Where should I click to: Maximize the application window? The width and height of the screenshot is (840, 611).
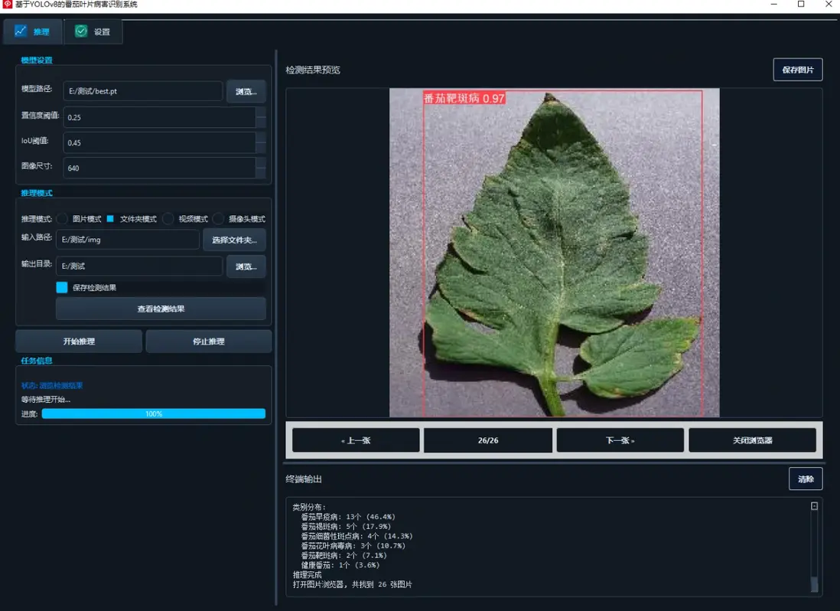801,5
